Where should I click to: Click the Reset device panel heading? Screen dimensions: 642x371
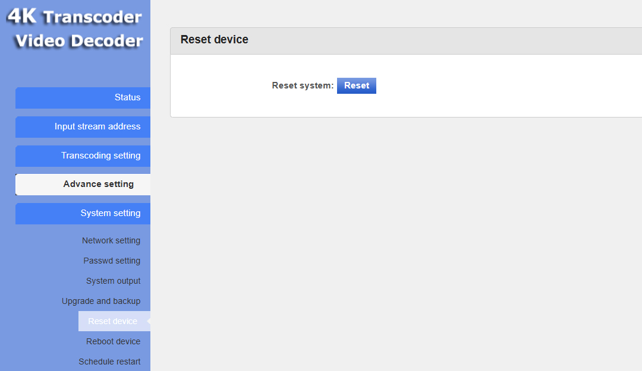[x=215, y=40]
